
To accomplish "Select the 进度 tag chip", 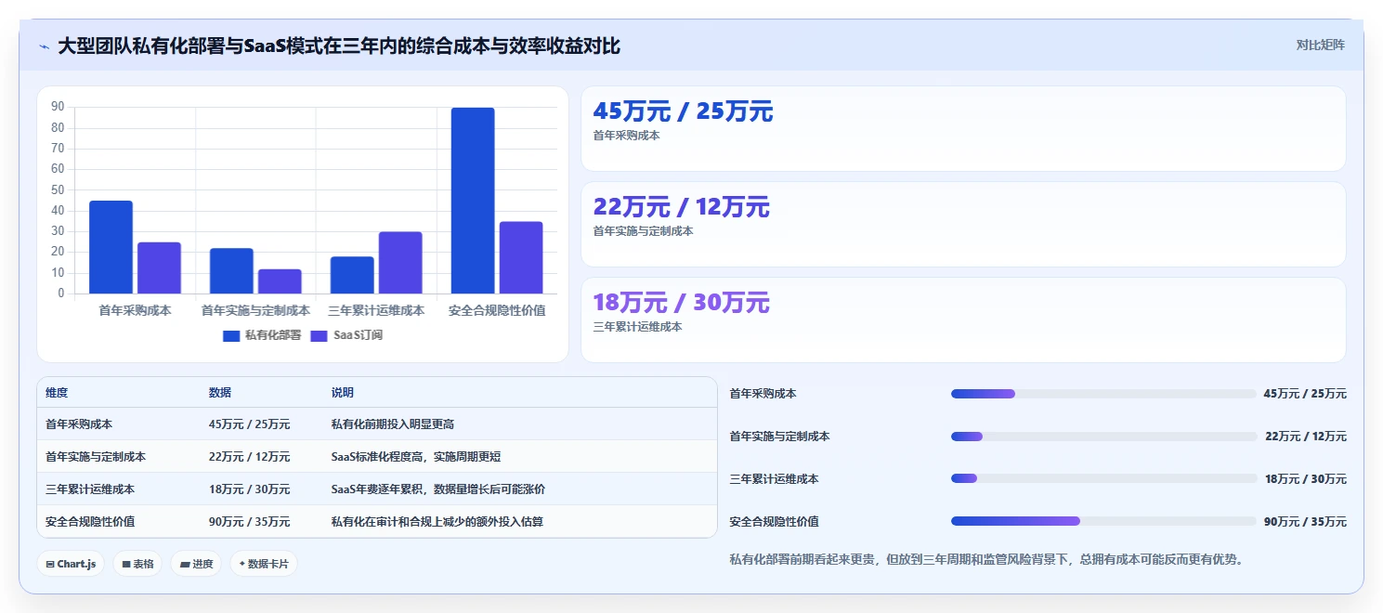I will 196,564.
